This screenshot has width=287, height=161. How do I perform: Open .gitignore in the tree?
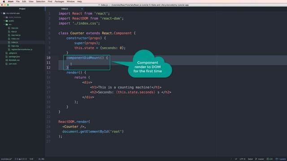tap(13, 53)
